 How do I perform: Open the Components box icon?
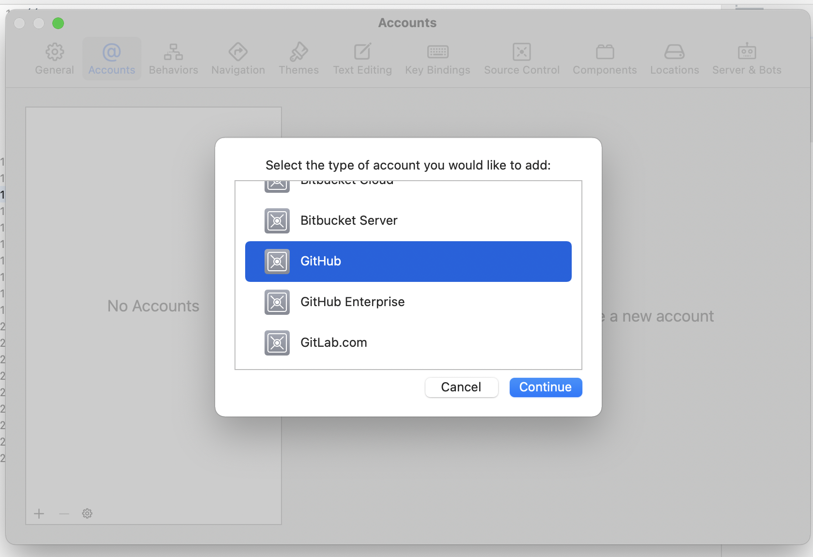605,52
